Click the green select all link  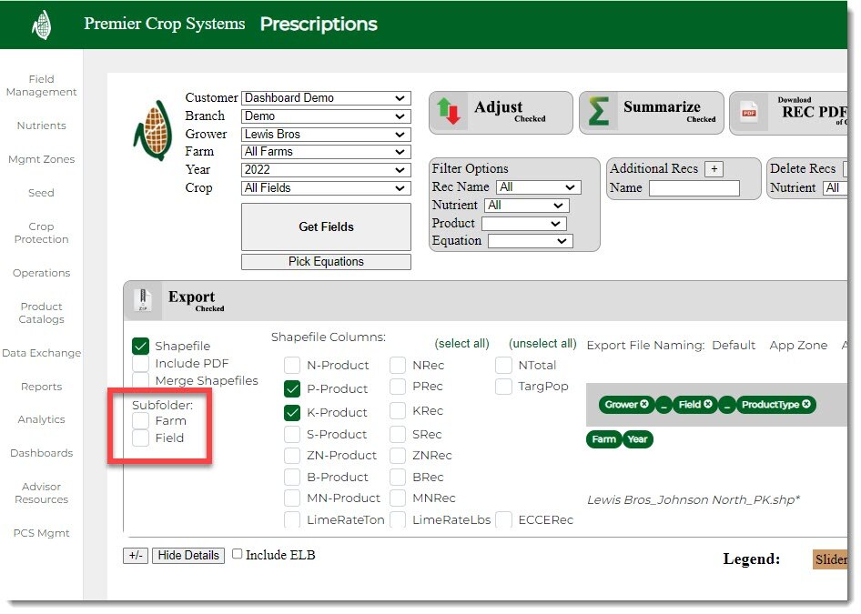tap(461, 344)
